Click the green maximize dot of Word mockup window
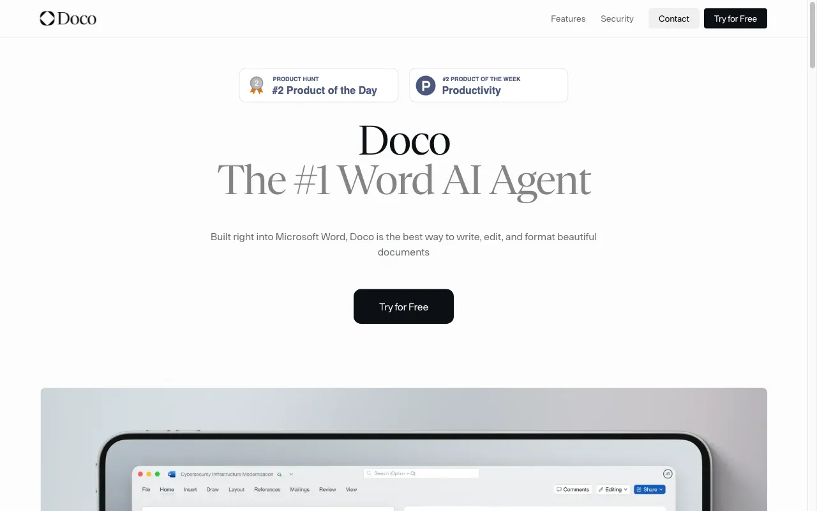Image resolution: width=817 pixels, height=511 pixels. pos(158,474)
